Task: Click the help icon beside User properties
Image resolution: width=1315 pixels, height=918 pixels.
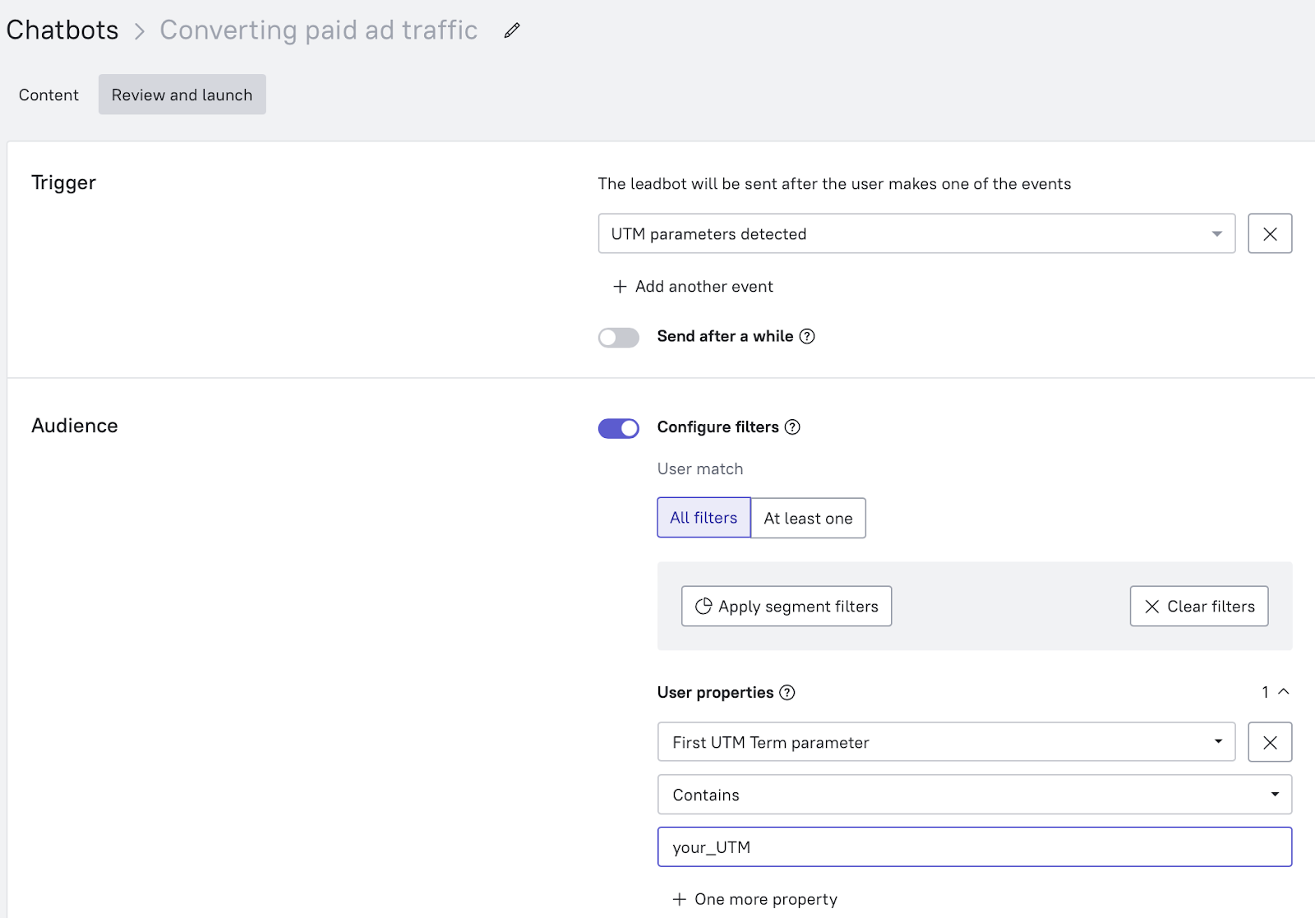Action: point(787,693)
